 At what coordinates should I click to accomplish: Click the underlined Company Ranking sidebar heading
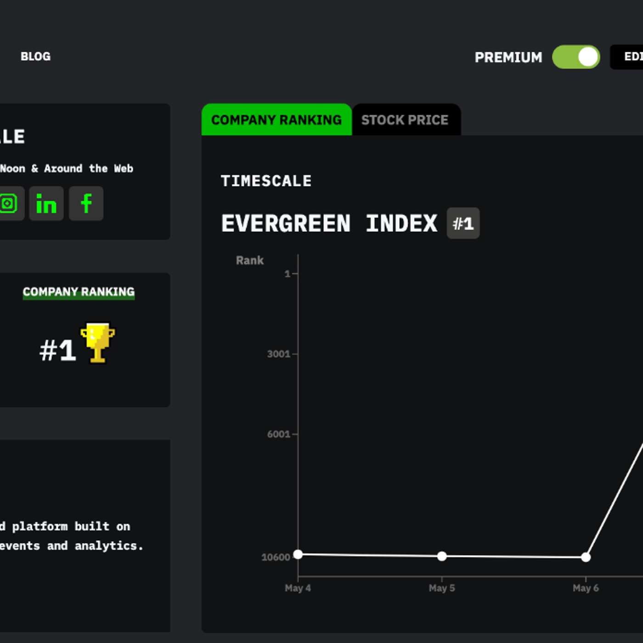pyautogui.click(x=79, y=292)
